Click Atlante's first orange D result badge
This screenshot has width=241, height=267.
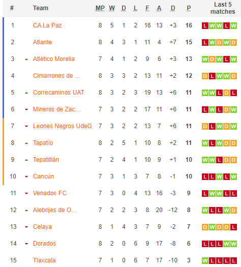coord(219,42)
